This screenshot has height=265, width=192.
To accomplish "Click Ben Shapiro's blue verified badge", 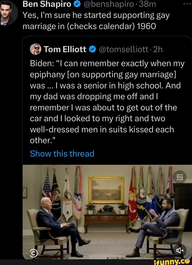I will (x=77, y=4).
